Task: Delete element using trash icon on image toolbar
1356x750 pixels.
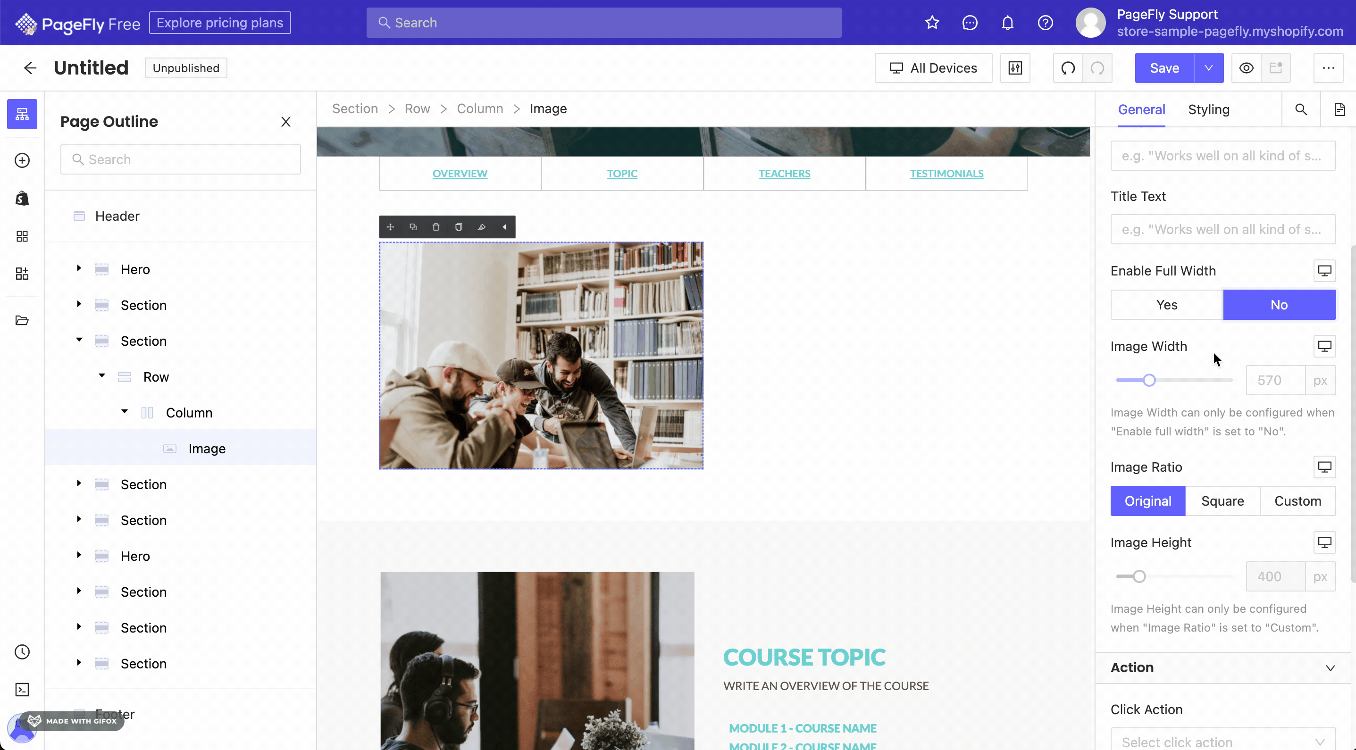Action: click(436, 227)
